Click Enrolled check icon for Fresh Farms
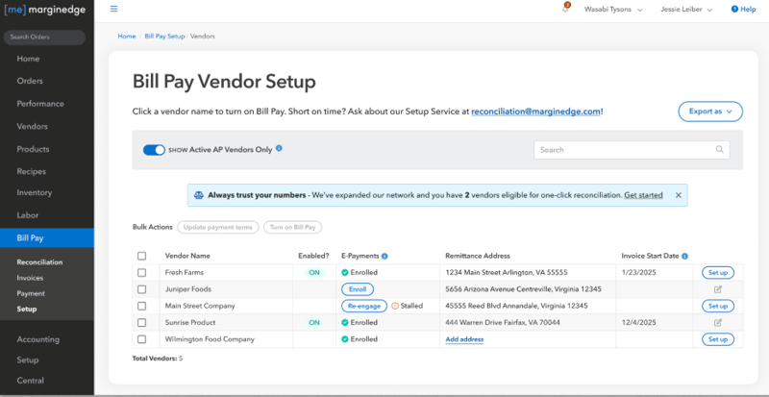Screen dimensions: 769x397 tap(345, 272)
